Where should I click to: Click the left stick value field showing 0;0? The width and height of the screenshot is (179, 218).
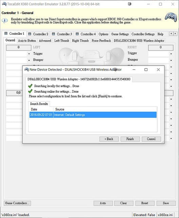coord(14,93)
